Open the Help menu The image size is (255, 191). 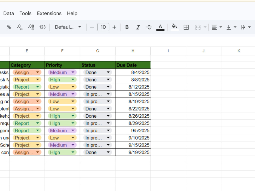72,13
